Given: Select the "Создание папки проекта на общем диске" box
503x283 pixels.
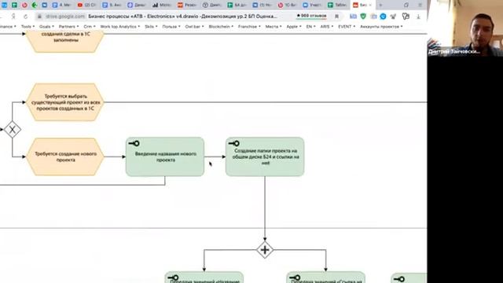Looking at the screenshot, I should coord(265,157).
